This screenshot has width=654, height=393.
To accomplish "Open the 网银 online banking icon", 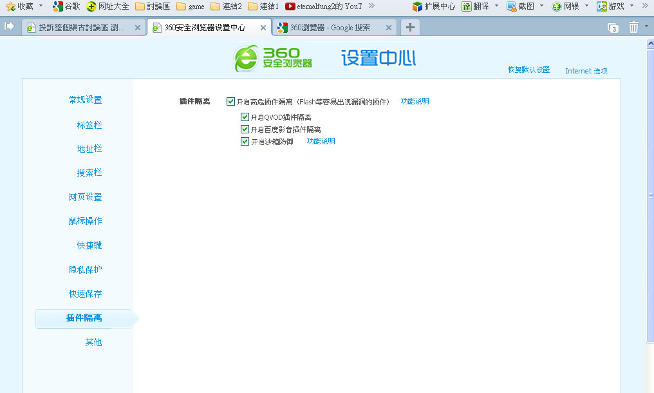I will (556, 6).
